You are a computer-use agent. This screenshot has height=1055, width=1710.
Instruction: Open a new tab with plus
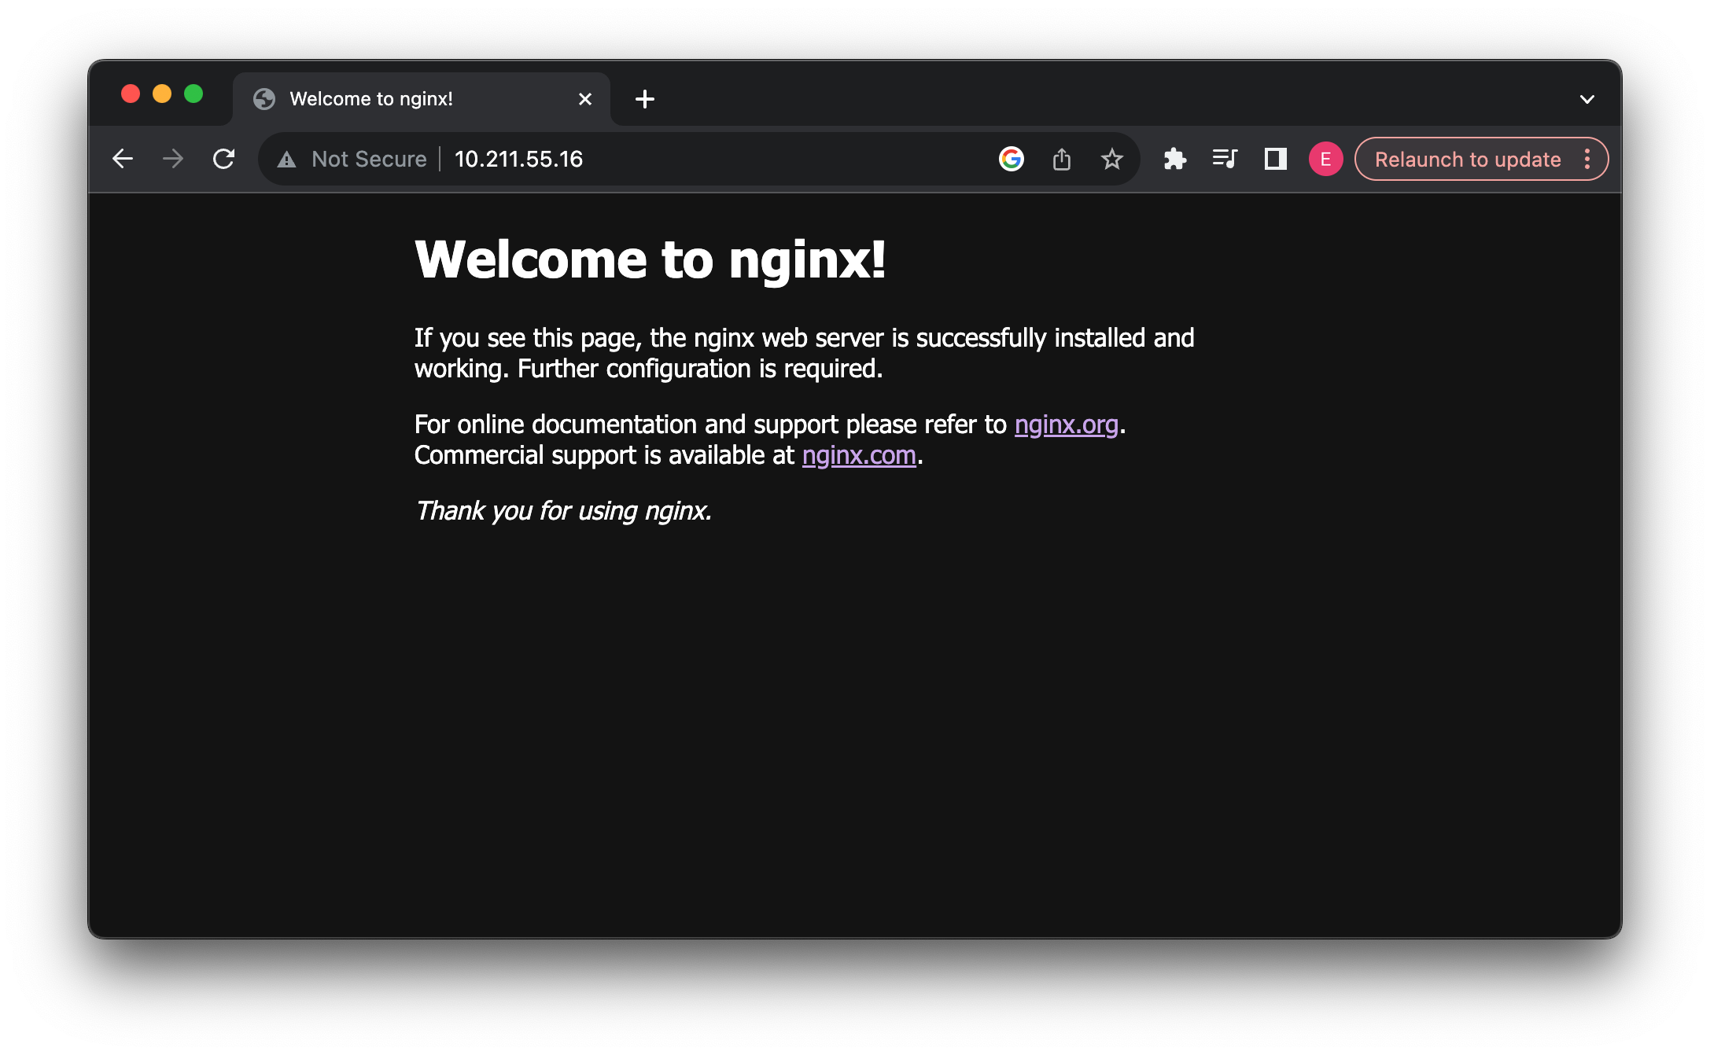point(645,99)
